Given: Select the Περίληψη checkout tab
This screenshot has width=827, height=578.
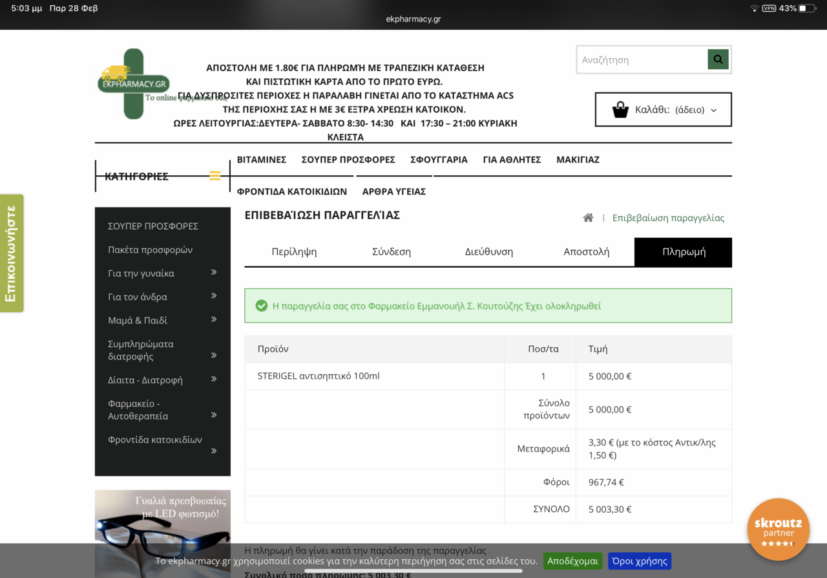Looking at the screenshot, I should point(294,252).
